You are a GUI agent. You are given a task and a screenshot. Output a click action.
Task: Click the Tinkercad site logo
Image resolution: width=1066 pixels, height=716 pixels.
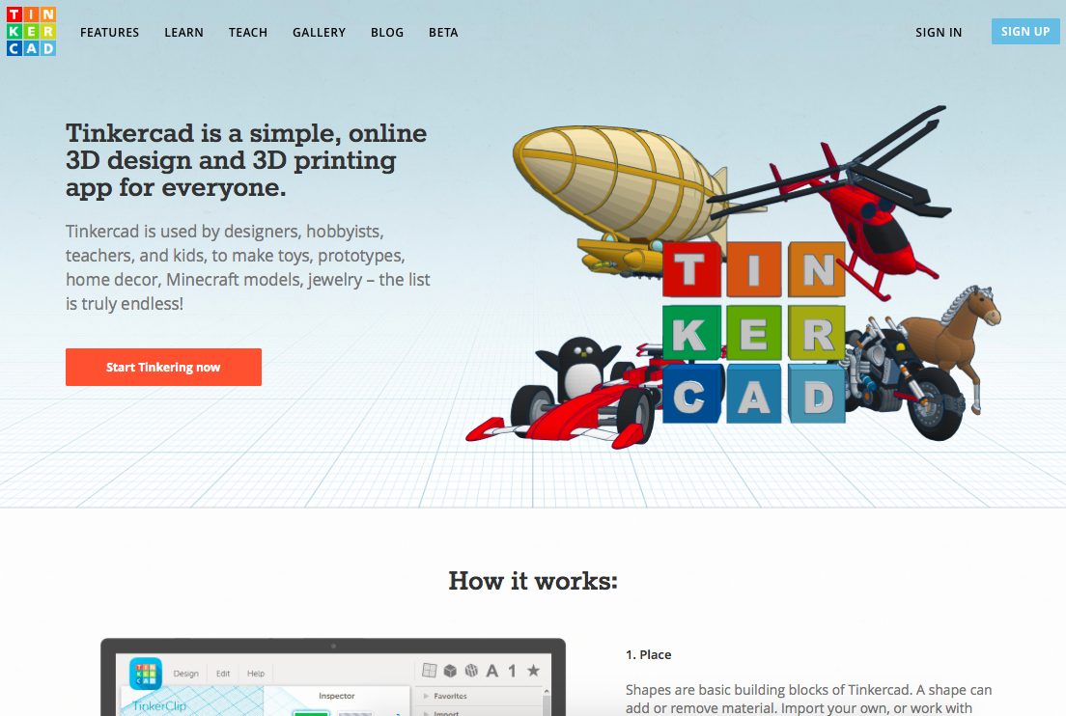click(31, 31)
